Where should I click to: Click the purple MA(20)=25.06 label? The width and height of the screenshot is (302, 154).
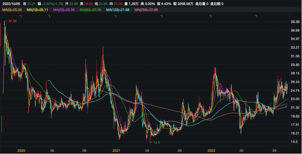point(64,10)
